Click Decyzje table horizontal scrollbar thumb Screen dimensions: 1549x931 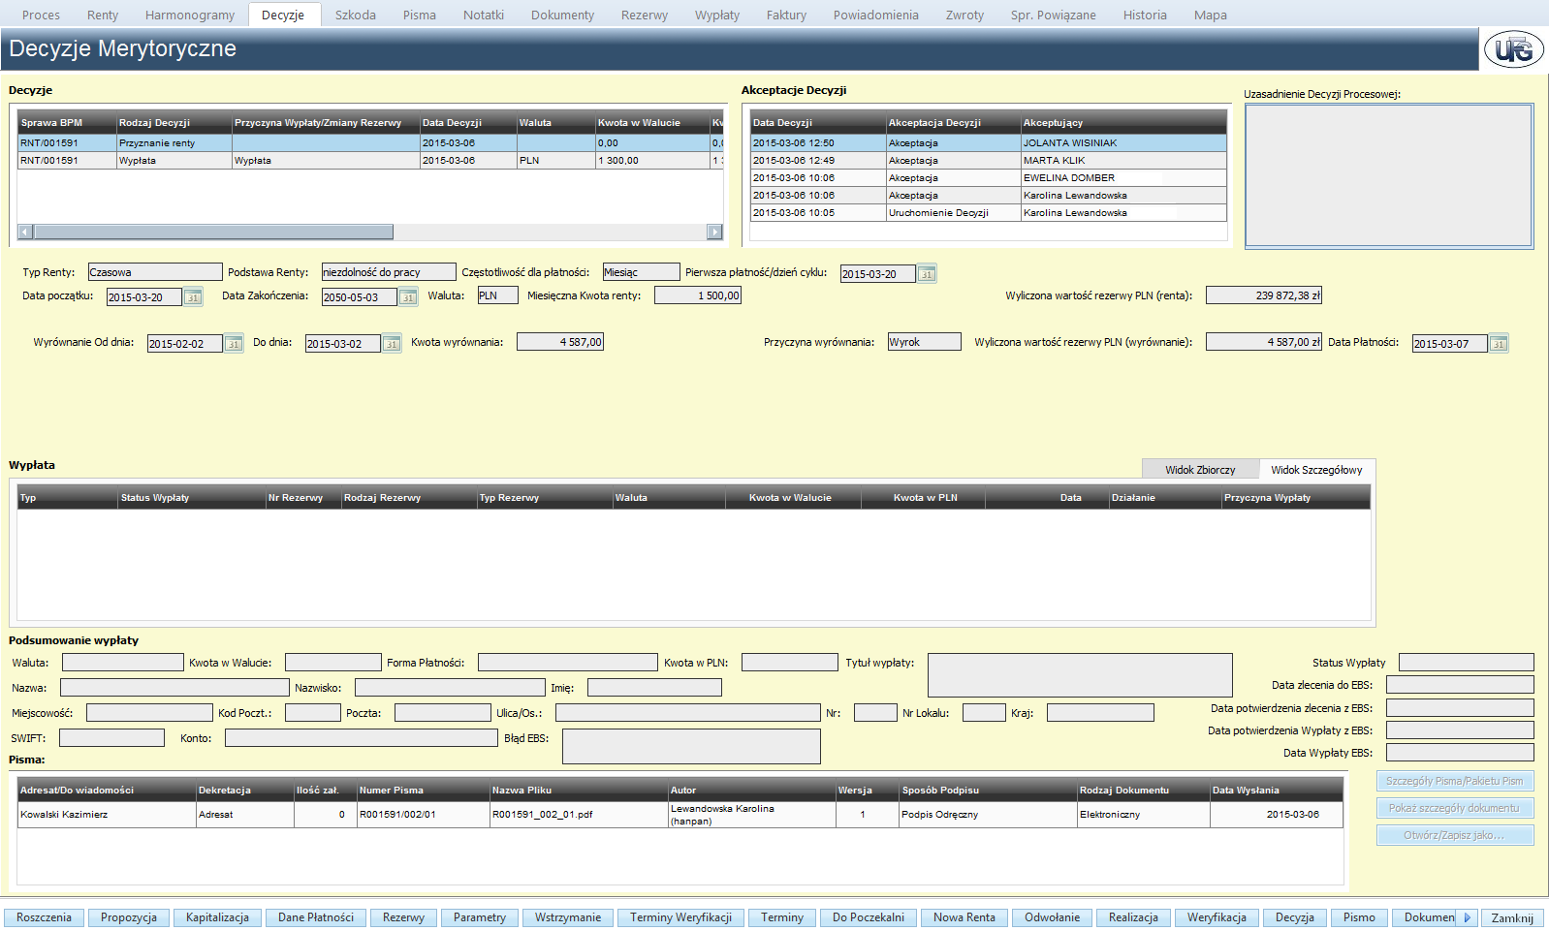[213, 232]
